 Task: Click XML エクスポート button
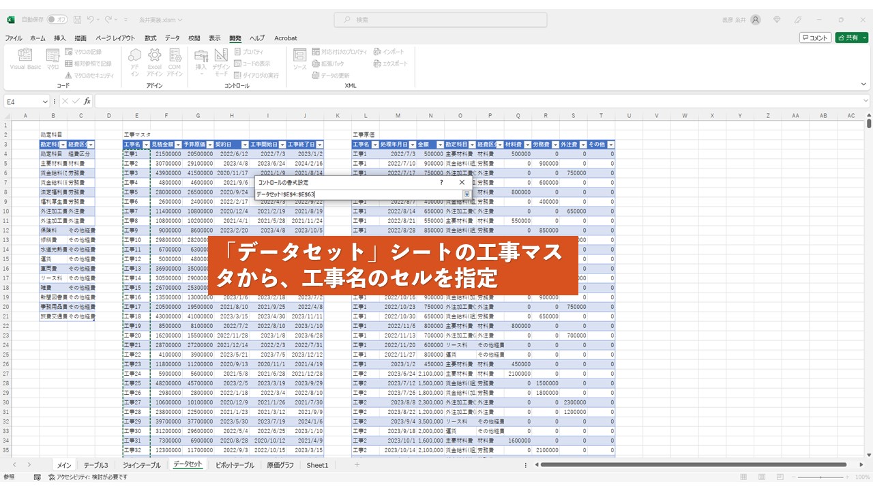[390, 63]
